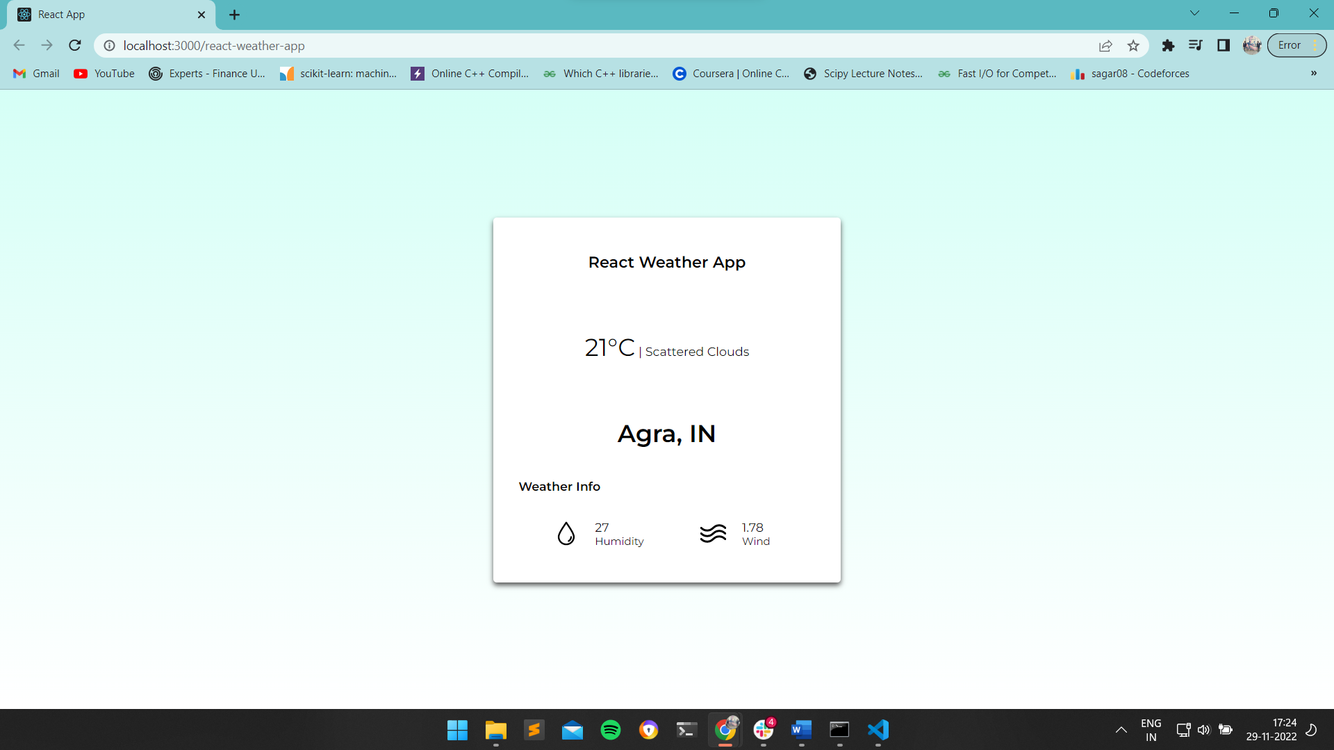Click the wind waves icon
This screenshot has height=750, width=1334.
(713, 533)
